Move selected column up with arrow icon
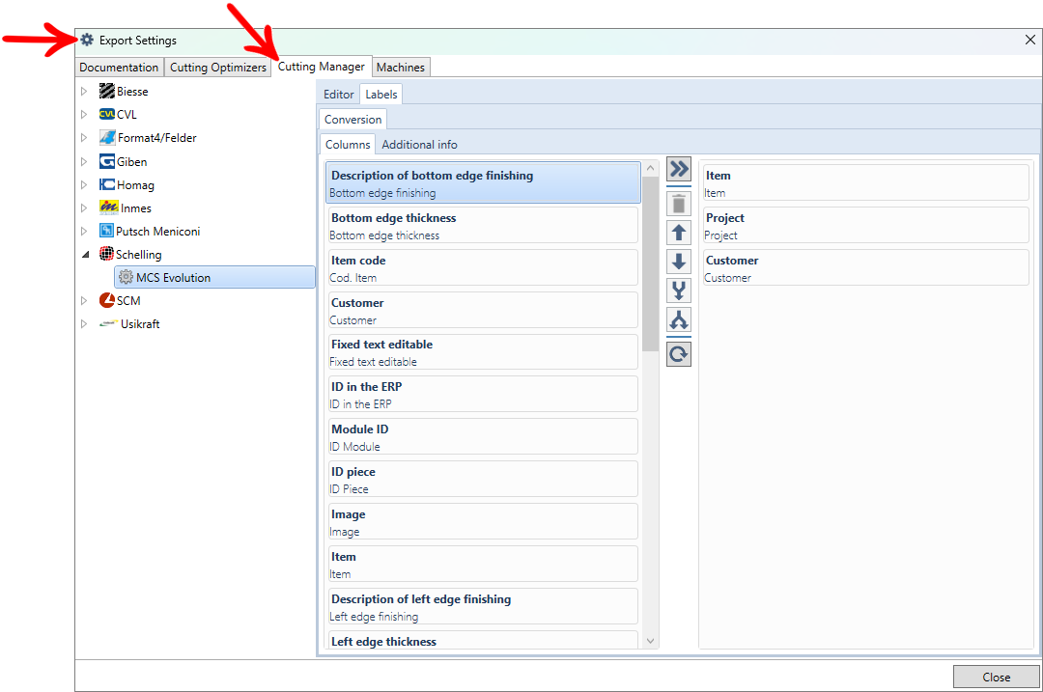The height and width of the screenshot is (692, 1043). (679, 233)
